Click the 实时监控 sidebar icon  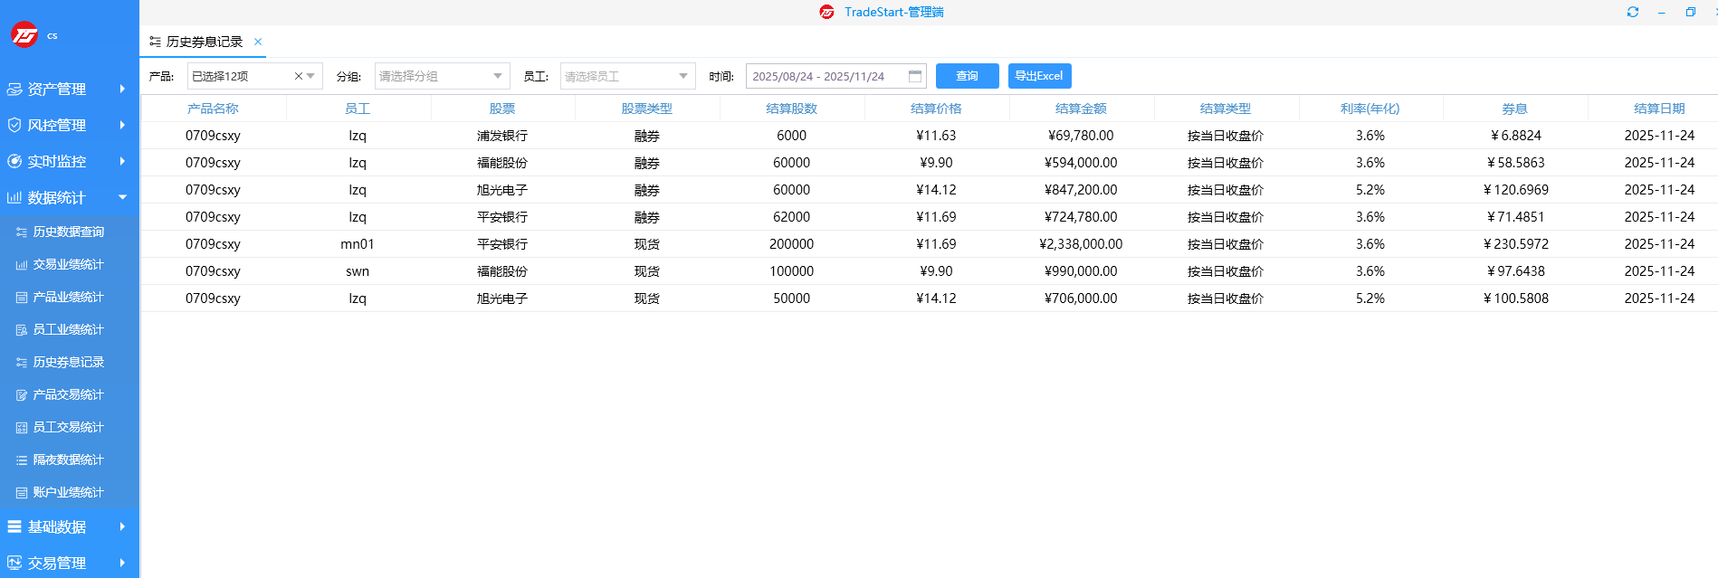(x=14, y=161)
